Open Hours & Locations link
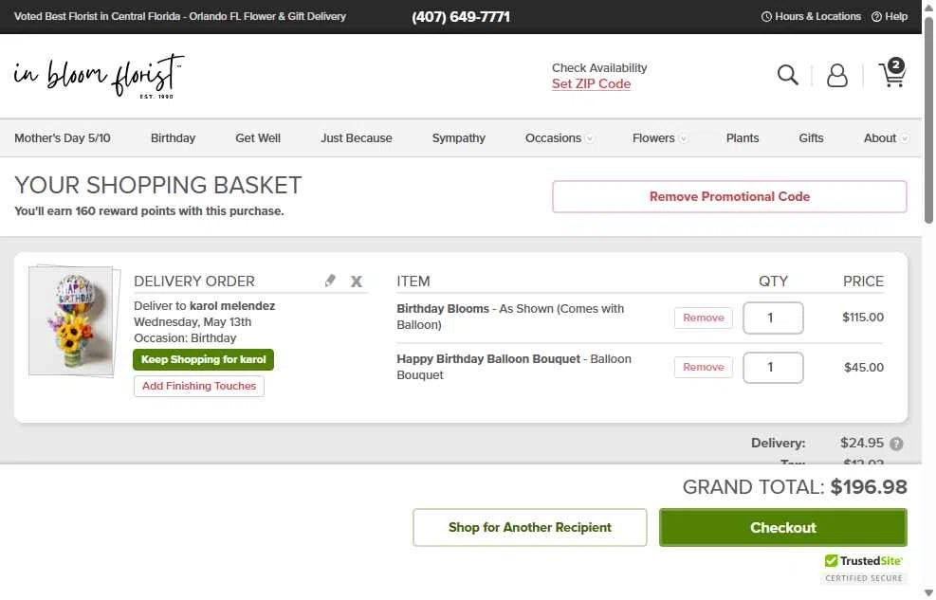Viewport: 936px width, 600px height. (x=811, y=17)
